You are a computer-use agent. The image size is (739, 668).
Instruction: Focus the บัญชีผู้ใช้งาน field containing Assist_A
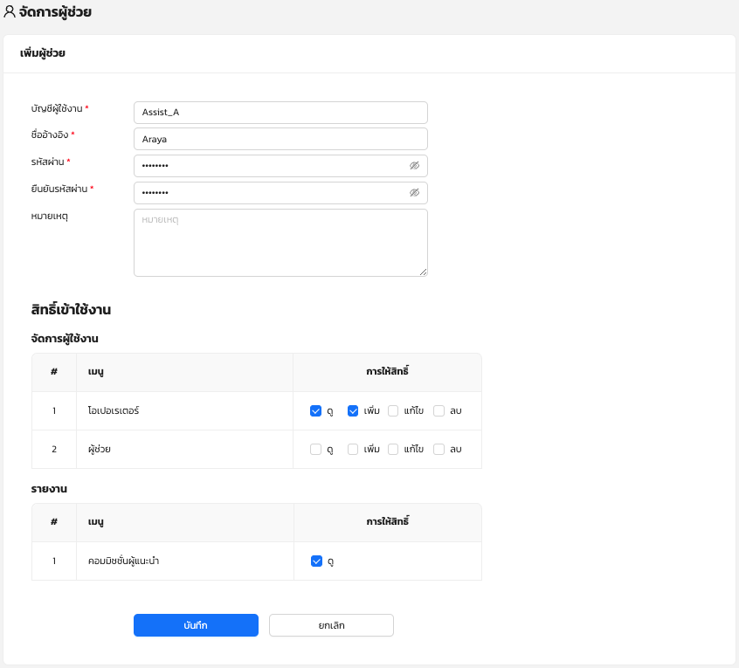(280, 113)
